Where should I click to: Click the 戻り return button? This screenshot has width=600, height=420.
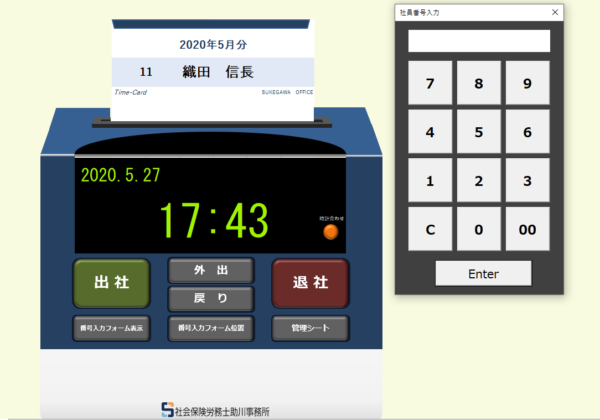[211, 298]
